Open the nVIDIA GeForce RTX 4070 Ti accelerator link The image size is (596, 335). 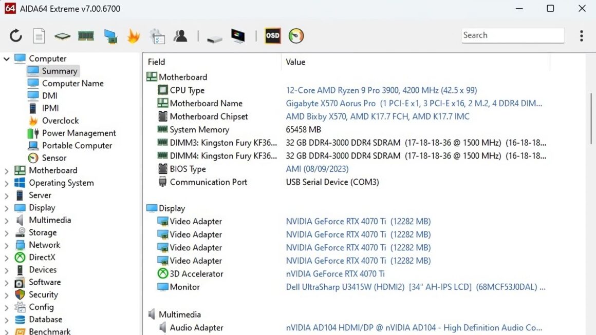(x=335, y=274)
